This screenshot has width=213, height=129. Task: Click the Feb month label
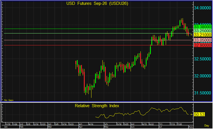[x=22, y=127]
